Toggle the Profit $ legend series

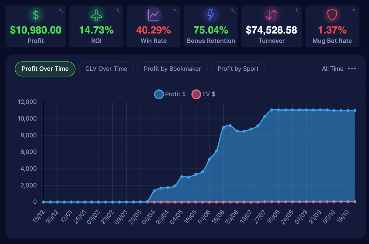point(170,94)
